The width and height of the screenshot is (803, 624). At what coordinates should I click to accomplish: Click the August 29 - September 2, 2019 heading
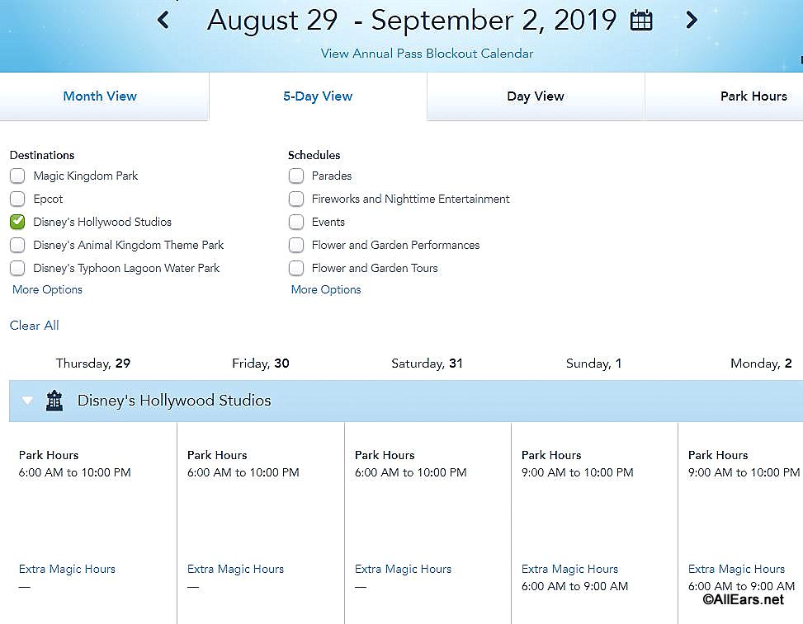coord(412,21)
